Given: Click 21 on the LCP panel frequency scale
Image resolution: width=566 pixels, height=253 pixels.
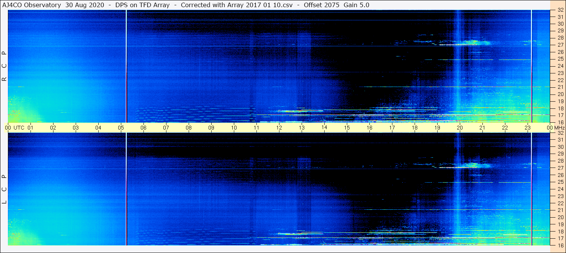Looking at the screenshot, I should click(x=560, y=210).
